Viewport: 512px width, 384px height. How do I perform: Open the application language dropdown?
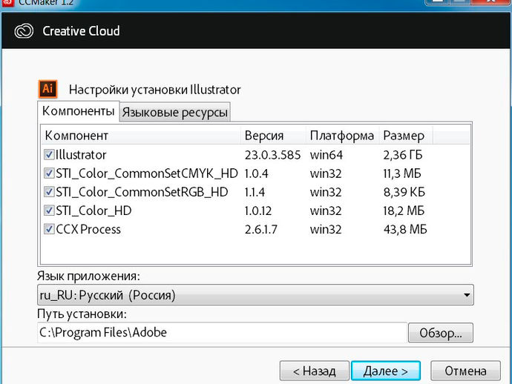tap(255, 295)
